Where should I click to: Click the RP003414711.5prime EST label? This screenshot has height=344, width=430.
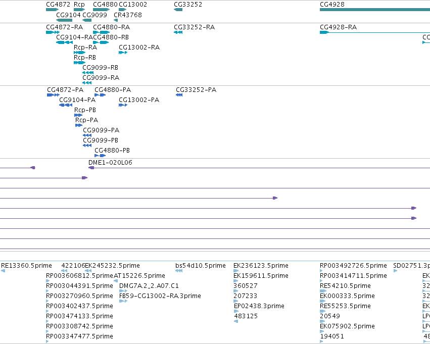click(x=353, y=276)
